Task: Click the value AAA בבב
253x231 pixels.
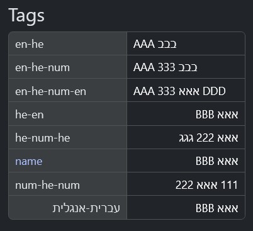Action: point(155,44)
